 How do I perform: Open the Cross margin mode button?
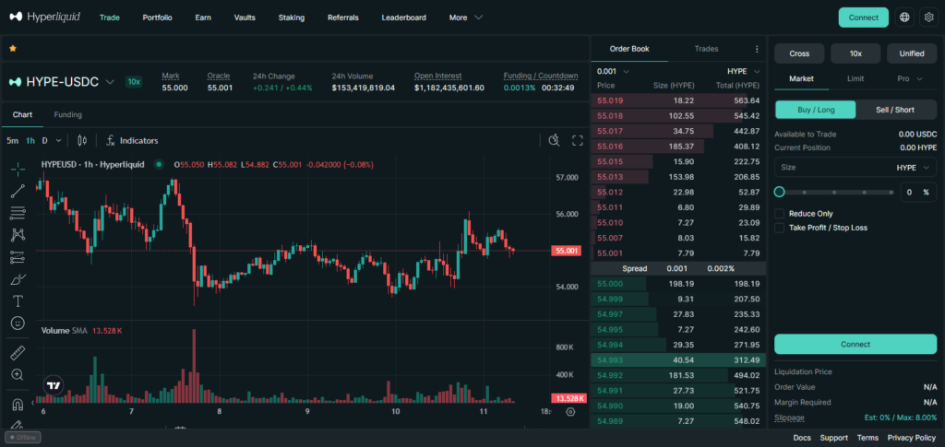(799, 53)
